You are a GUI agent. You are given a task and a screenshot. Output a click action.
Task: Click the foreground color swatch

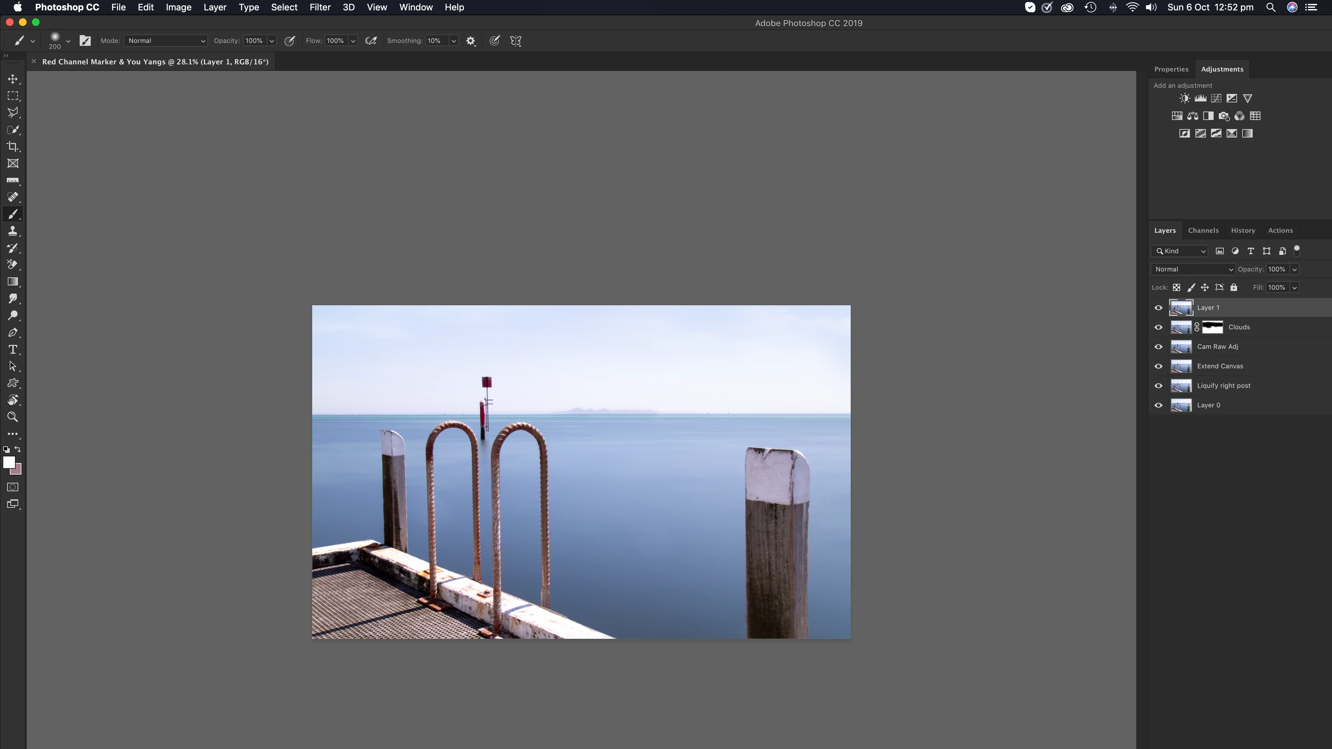point(8,462)
